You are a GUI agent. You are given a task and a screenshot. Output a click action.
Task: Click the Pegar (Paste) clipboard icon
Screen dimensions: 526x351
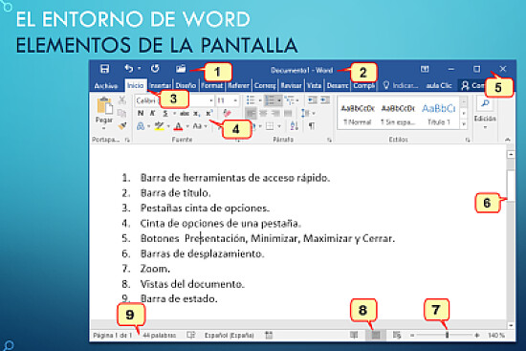104,106
